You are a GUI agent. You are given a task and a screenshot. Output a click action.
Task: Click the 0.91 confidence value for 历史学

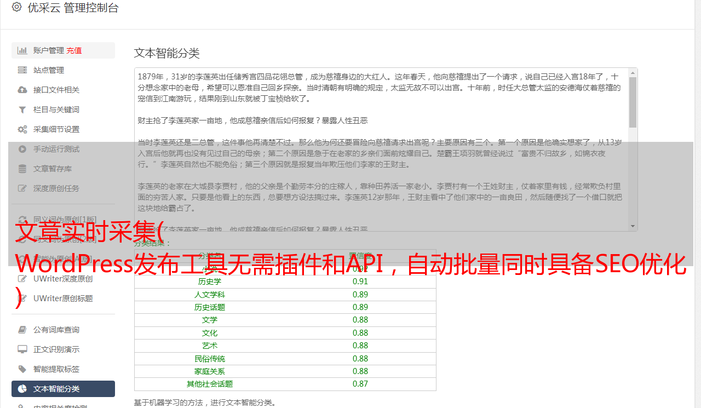point(360,281)
